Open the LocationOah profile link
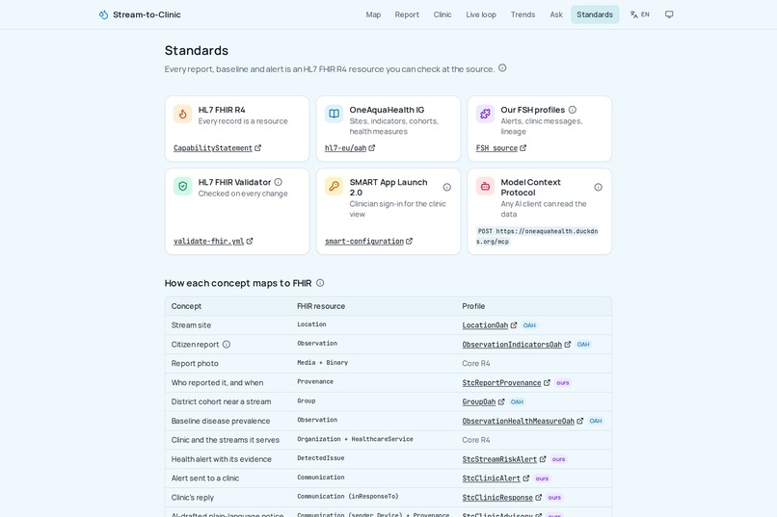Image resolution: width=777 pixels, height=517 pixels. tap(485, 325)
